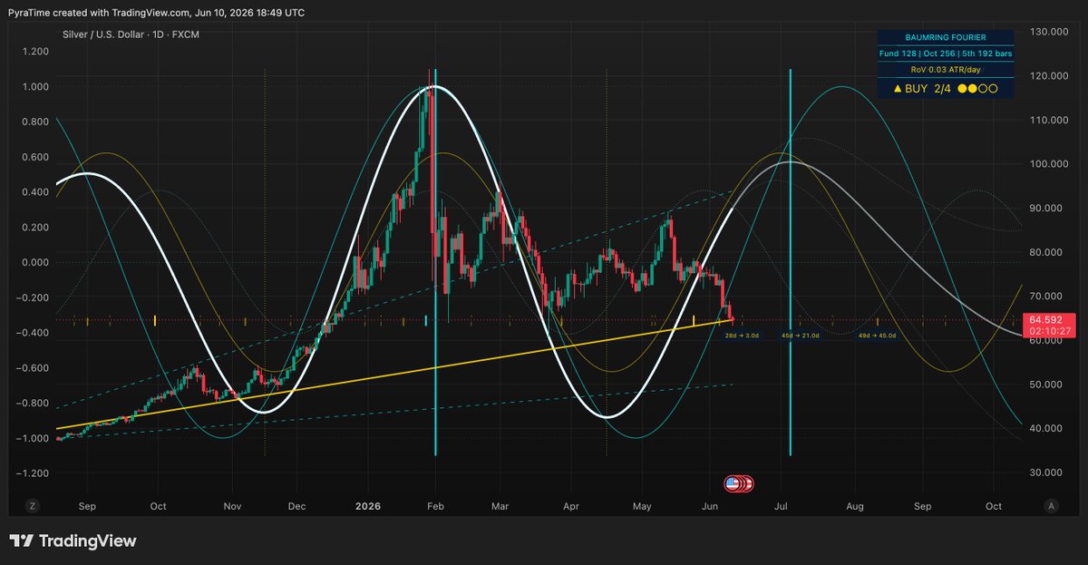Click the '49d → 45.0d' cycle label
This screenshot has width=1088, height=565.
[x=877, y=336]
